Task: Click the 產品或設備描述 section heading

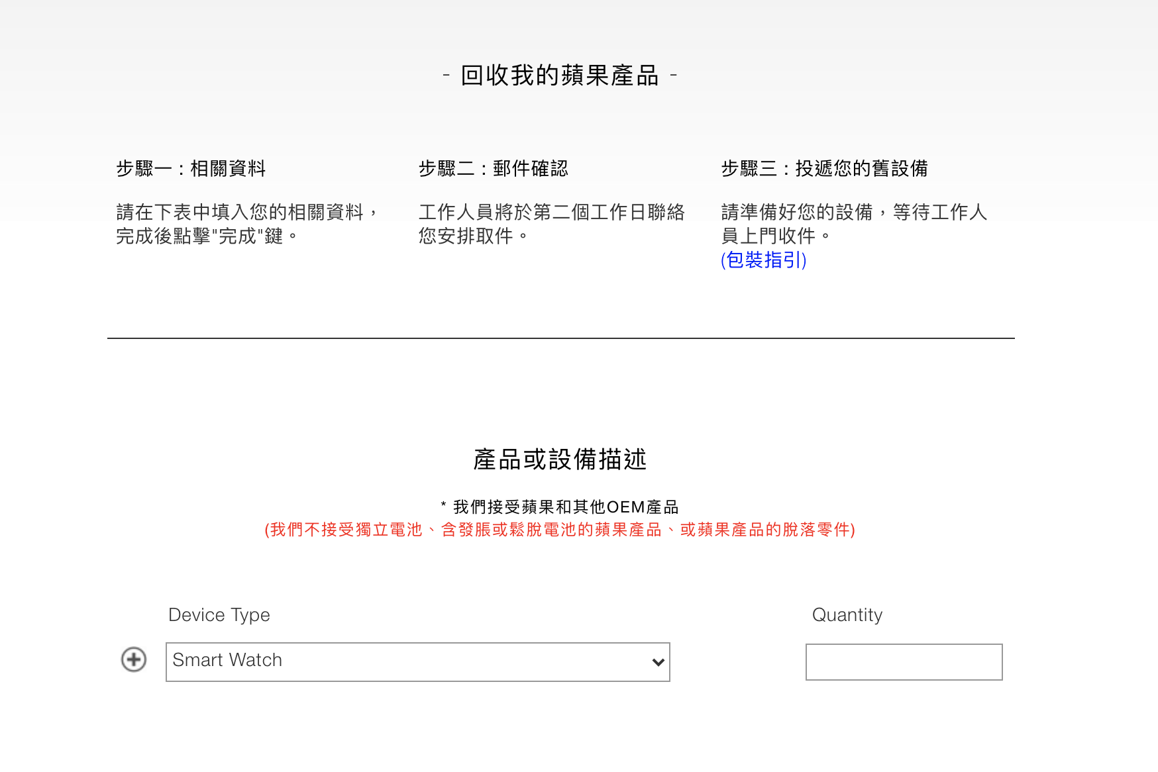Action: [560, 459]
